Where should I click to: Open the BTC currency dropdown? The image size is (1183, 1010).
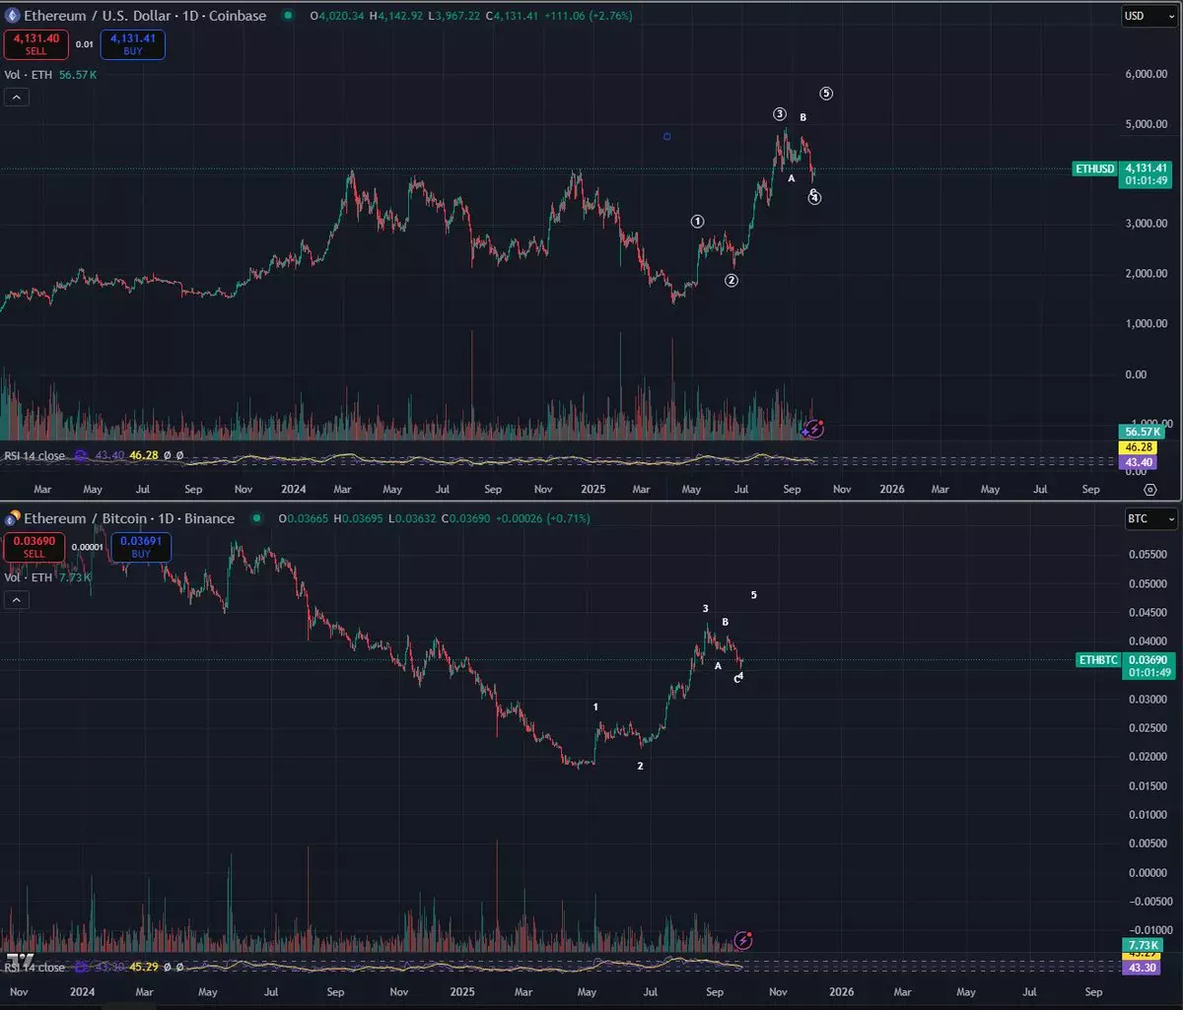coord(1149,518)
